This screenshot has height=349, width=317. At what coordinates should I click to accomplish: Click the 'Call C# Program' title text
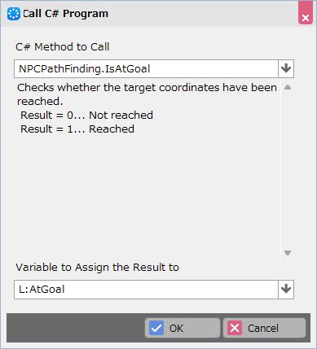point(65,14)
